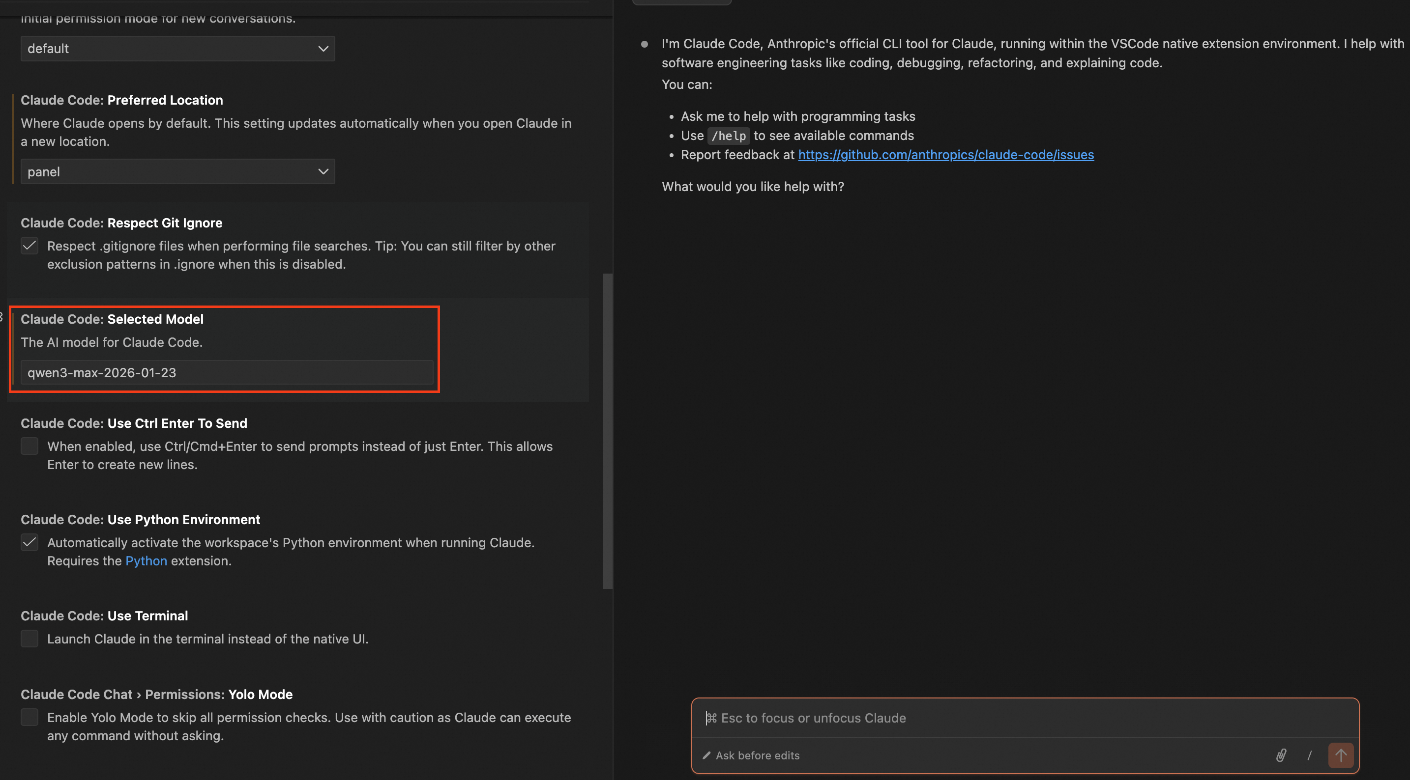
Task: Open the Preferred Location 'panel' dropdown
Action: (177, 172)
